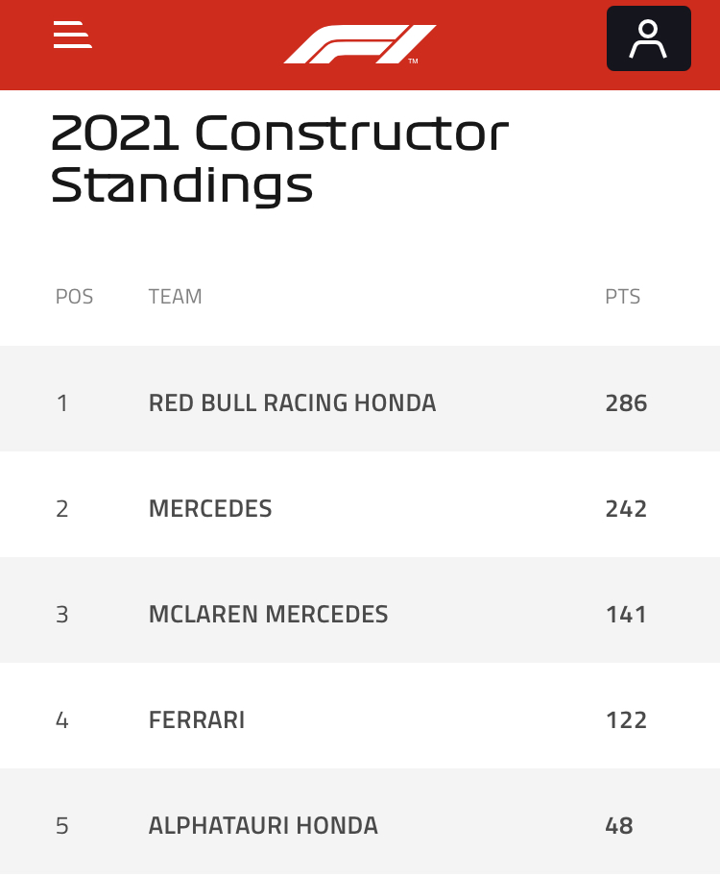Select AlphaTauri Honda team row
The height and width of the screenshot is (876, 720).
tap(360, 821)
